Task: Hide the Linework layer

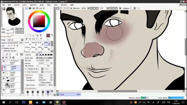Action: click(4, 61)
